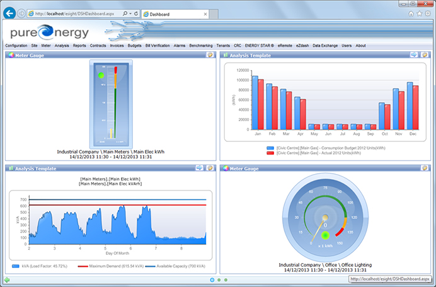The width and height of the screenshot is (436, 287).
Task: Click the Consumption Budget blue legend swatch
Action: point(270,148)
